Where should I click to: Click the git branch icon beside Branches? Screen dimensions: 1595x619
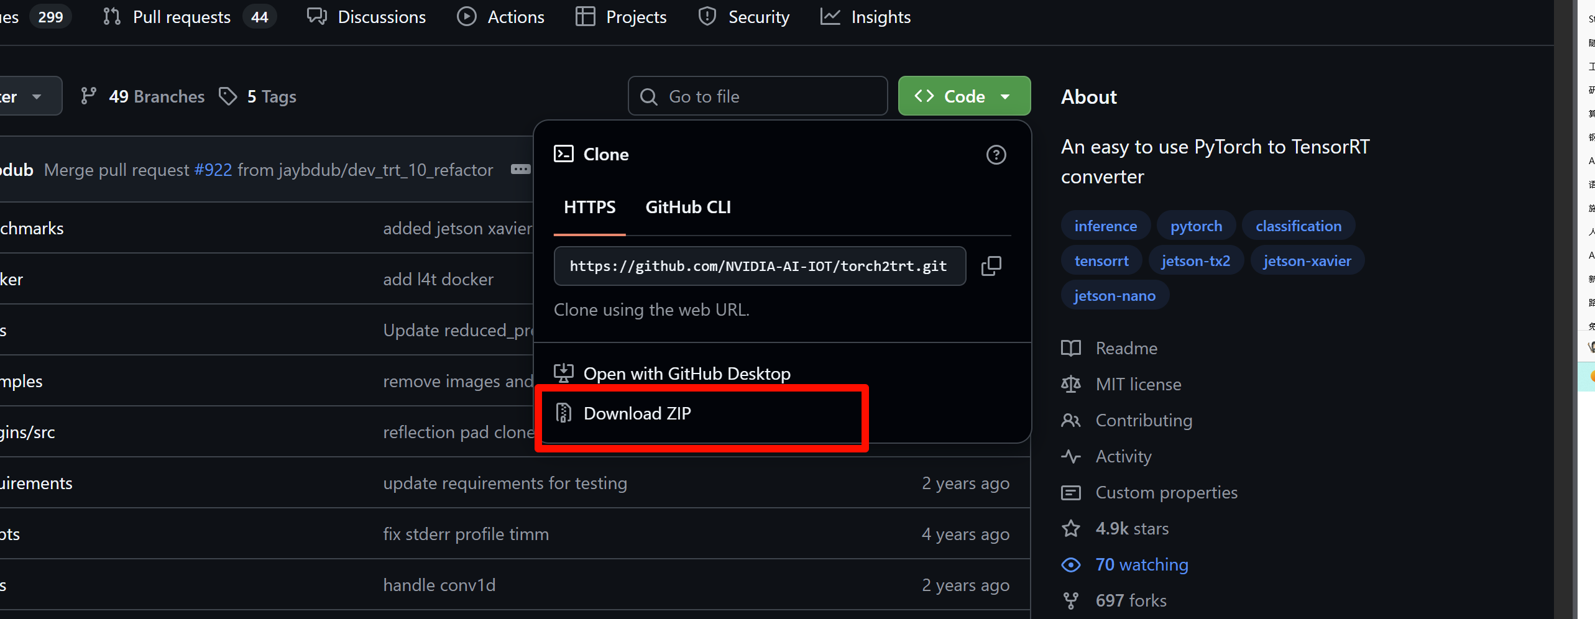click(x=89, y=96)
